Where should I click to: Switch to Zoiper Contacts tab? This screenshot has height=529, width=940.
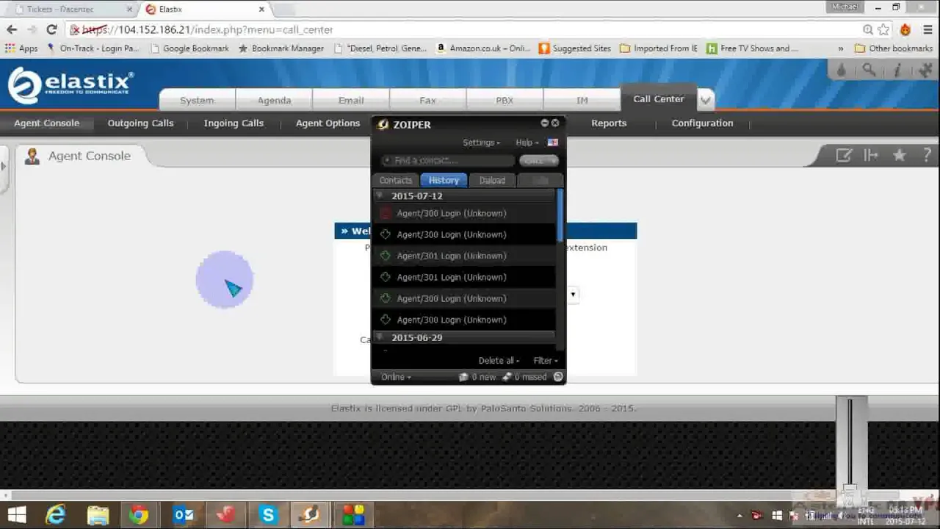coord(395,180)
